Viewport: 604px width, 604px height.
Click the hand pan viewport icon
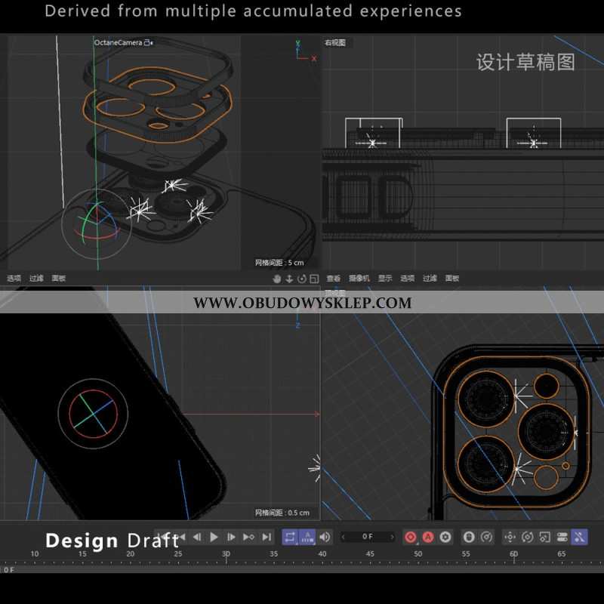coord(277,279)
